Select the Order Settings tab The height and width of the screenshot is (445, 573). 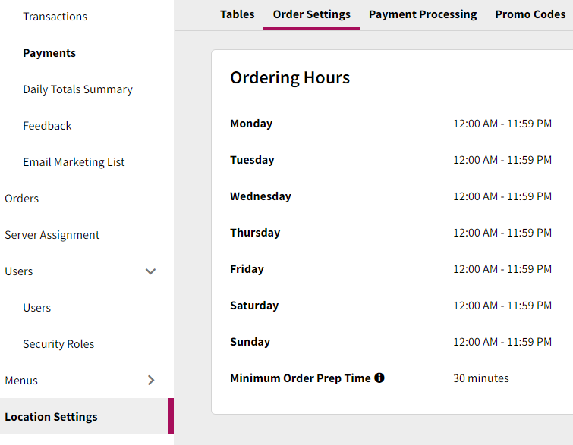coord(311,14)
